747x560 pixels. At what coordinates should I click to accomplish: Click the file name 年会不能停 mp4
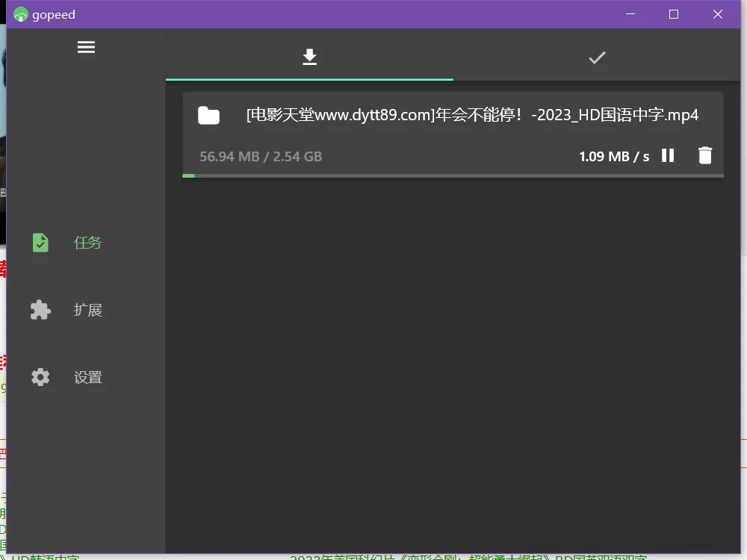[472, 115]
